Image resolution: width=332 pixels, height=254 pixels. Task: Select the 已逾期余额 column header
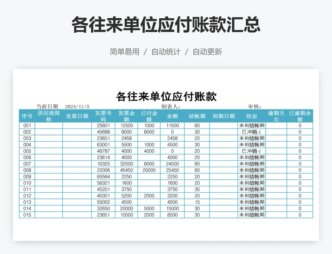(300, 116)
